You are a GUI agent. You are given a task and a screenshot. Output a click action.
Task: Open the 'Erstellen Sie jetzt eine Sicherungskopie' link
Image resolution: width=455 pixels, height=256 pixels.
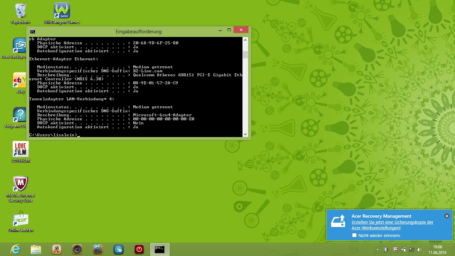(x=392, y=225)
